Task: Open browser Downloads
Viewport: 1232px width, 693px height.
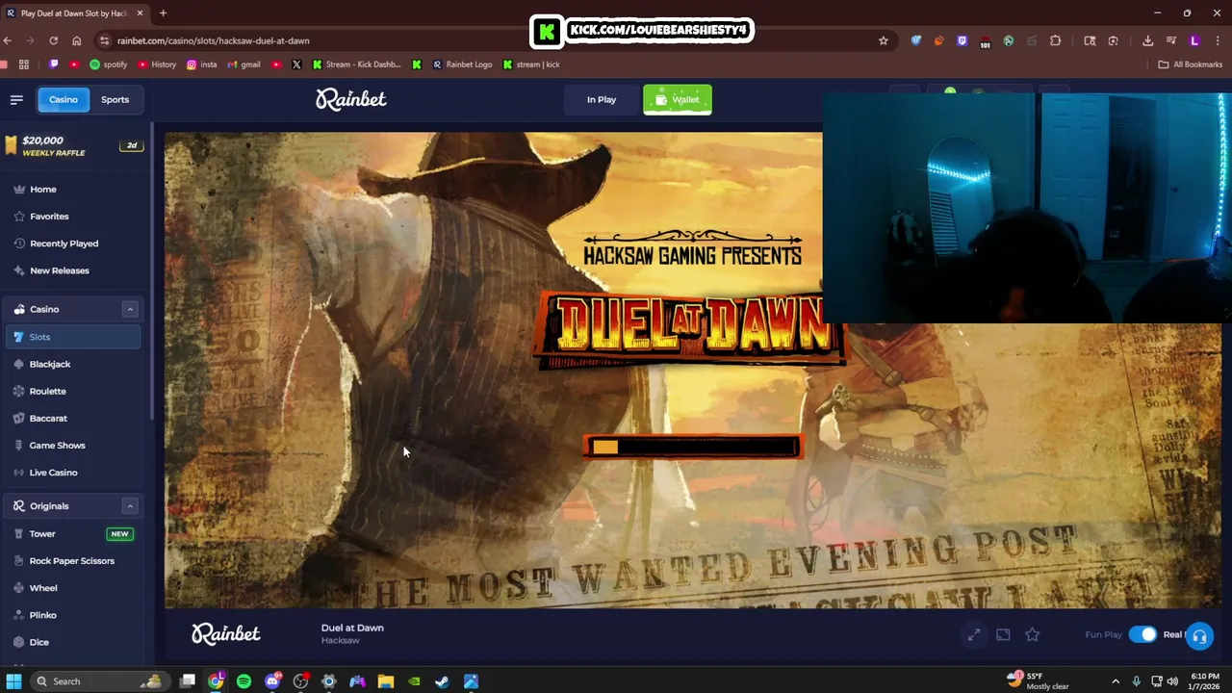Action: pyautogui.click(x=1147, y=40)
